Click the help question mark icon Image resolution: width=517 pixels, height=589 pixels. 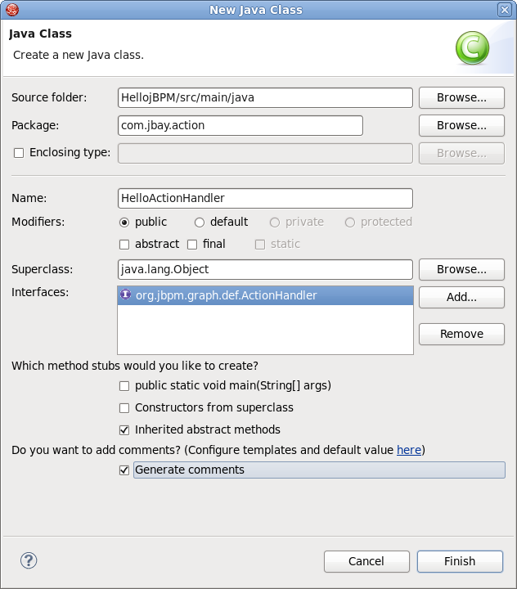click(x=29, y=561)
